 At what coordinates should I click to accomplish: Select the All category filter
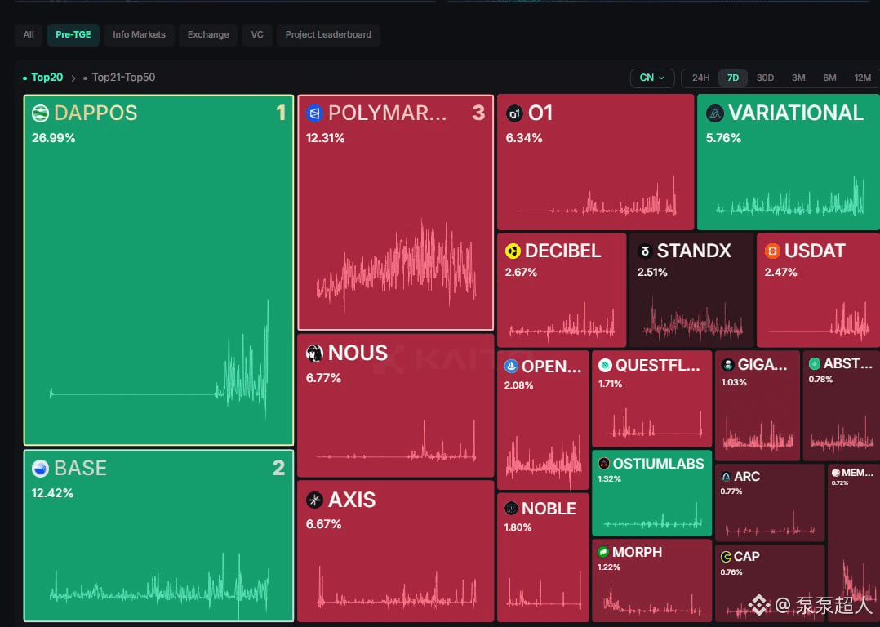pyautogui.click(x=29, y=35)
